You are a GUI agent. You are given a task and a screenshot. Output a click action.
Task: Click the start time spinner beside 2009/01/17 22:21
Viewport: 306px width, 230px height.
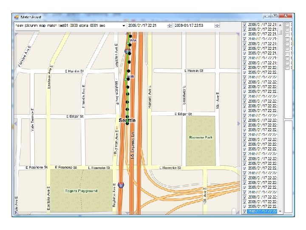pyautogui.click(x=170, y=26)
